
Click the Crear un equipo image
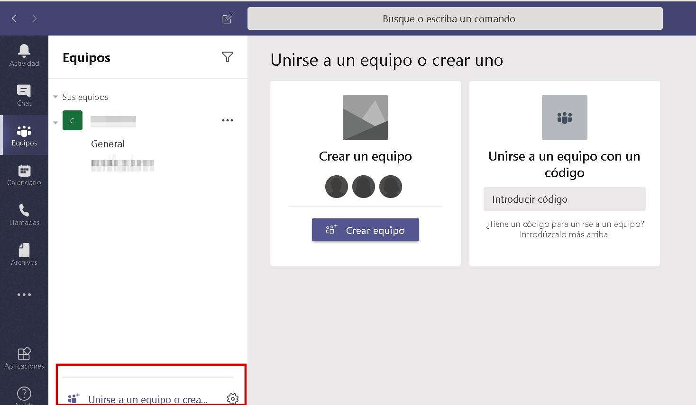point(366,117)
